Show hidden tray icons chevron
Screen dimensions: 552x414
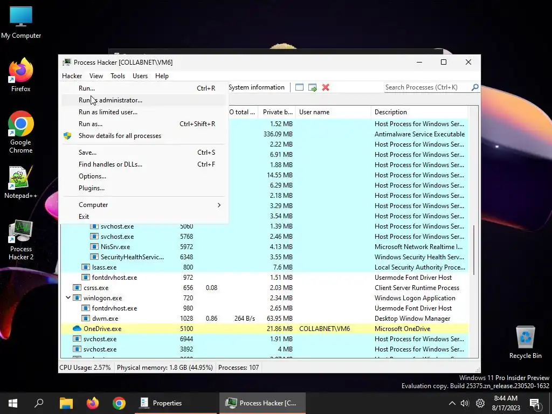452,403
